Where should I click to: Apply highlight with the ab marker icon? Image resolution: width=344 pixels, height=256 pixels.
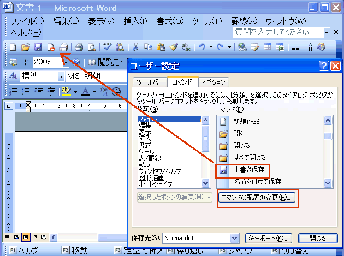point(67,91)
